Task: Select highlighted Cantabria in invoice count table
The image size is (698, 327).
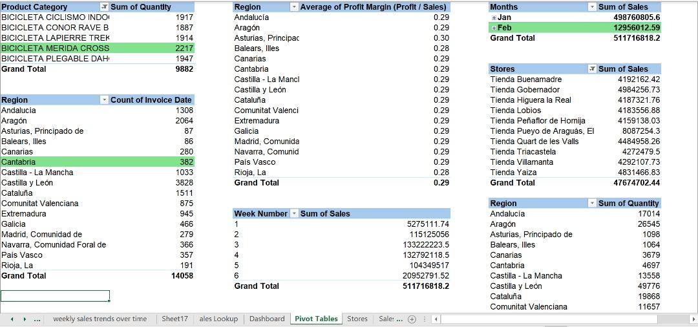Action: 55,162
